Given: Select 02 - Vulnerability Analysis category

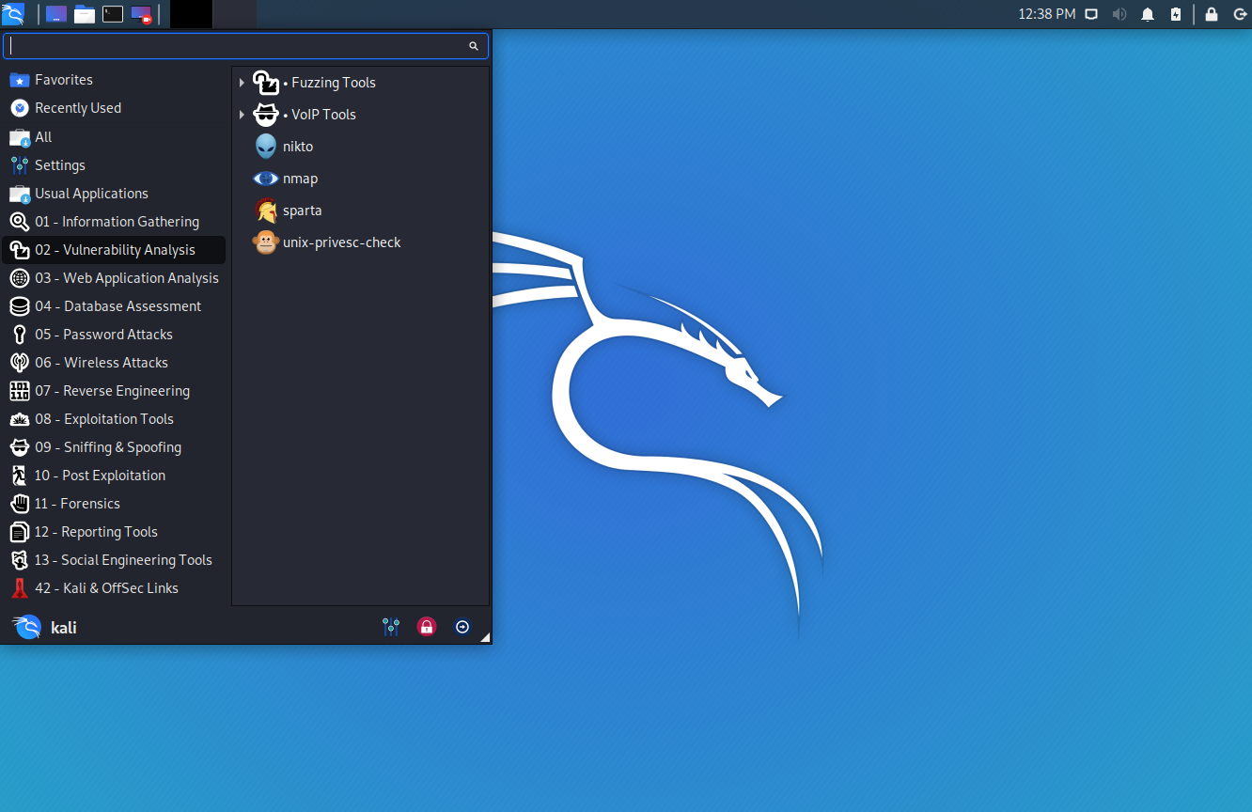Looking at the screenshot, I should click(114, 249).
